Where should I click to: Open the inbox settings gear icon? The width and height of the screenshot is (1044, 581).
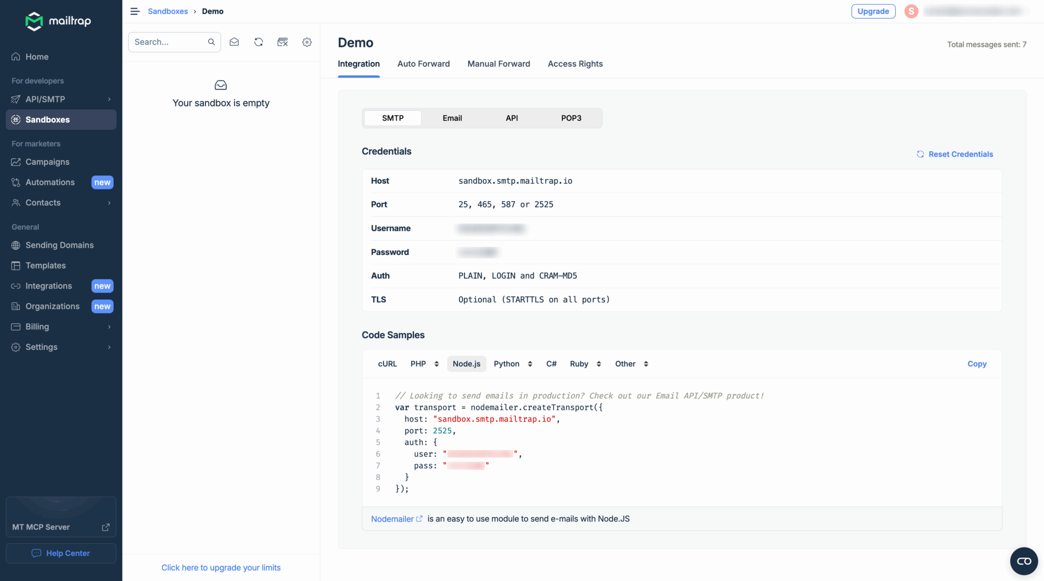tap(306, 42)
